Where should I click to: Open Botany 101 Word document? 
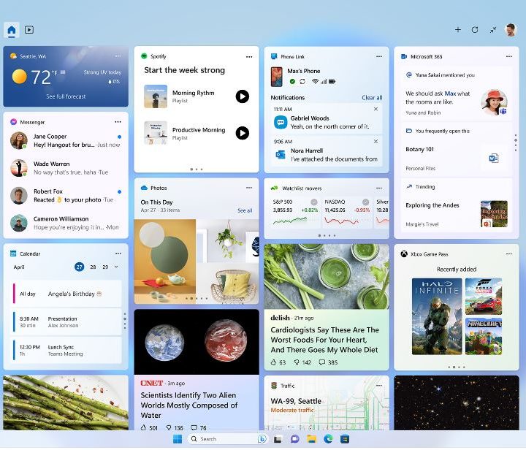[456, 150]
